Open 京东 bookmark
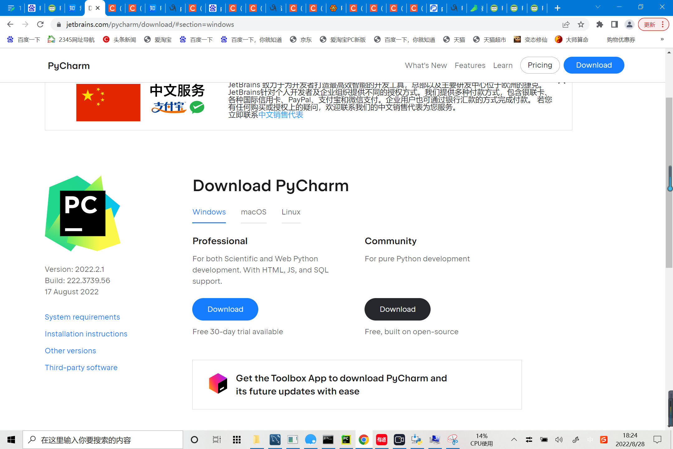 pos(301,40)
